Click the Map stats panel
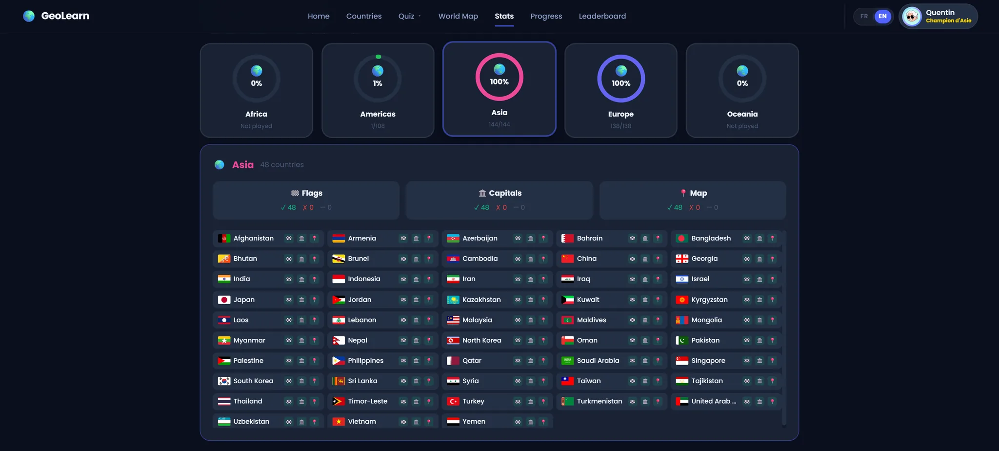The width and height of the screenshot is (999, 451). (693, 200)
